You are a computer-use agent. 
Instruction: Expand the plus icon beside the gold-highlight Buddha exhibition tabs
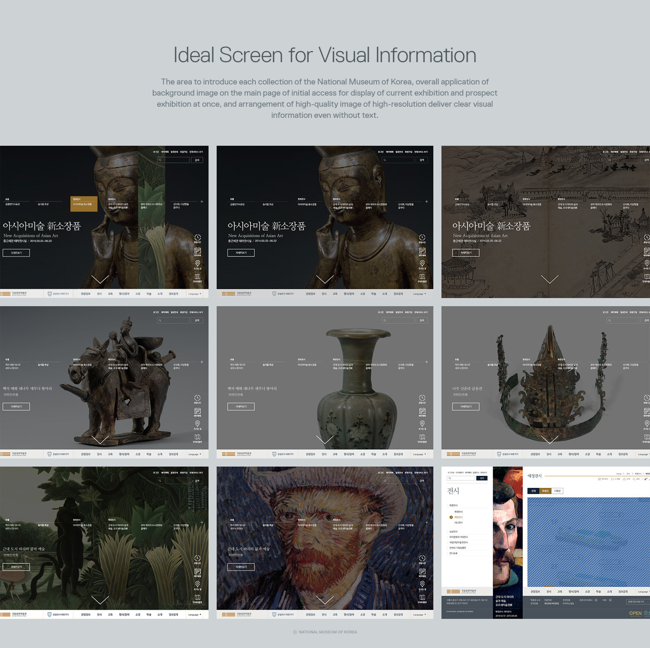click(x=201, y=201)
